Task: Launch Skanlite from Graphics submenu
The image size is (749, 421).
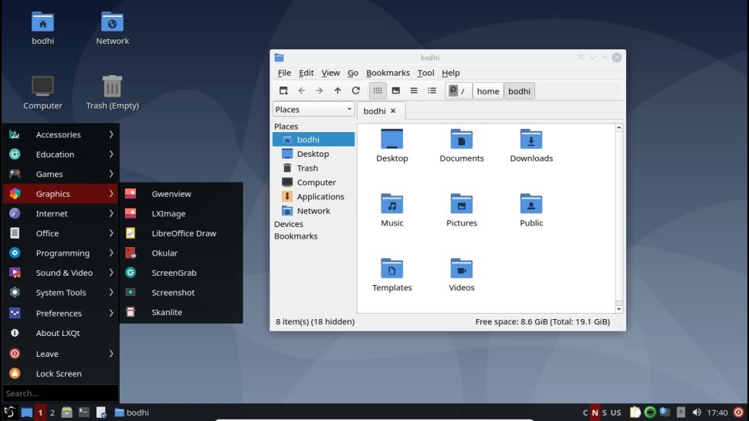Action: [181, 312]
